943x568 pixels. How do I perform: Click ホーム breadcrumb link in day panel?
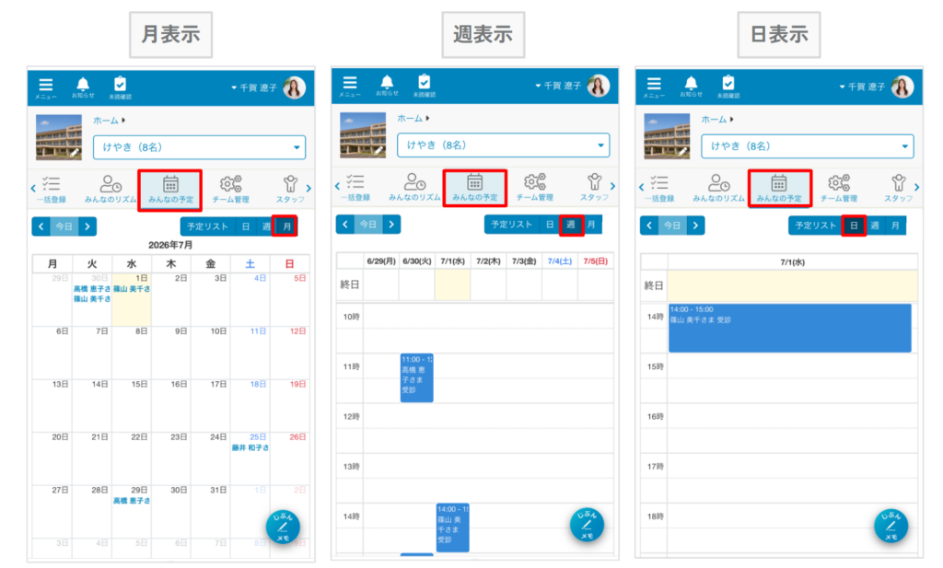pyautogui.click(x=714, y=119)
